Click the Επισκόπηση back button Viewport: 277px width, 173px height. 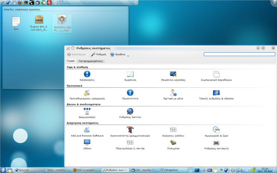tap(76, 54)
